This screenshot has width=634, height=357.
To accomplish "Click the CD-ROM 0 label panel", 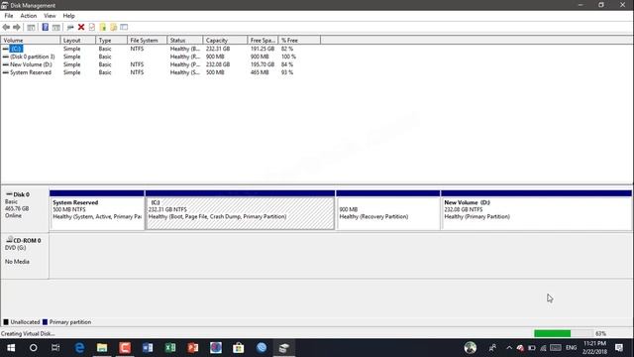I will 25,256.
